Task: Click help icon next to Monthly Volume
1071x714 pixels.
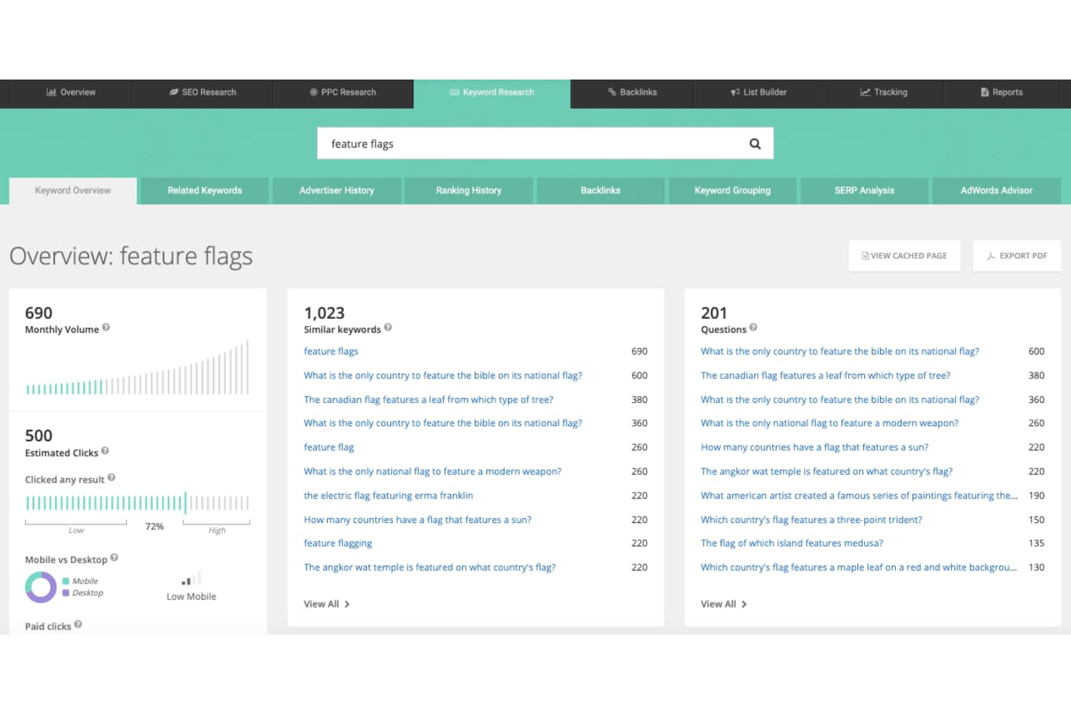Action: pos(106,328)
